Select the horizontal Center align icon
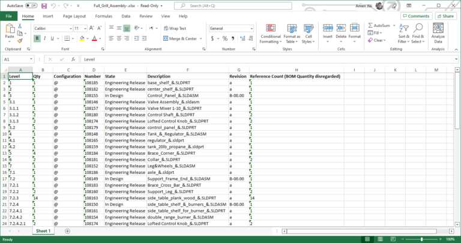The image size is (461, 243). (119, 38)
